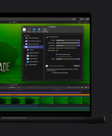Click the Social Platforms play icon

28,62
